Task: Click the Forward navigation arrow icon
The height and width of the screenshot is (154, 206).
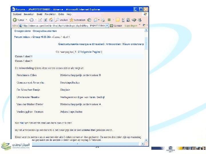Action: [x=31, y=20]
